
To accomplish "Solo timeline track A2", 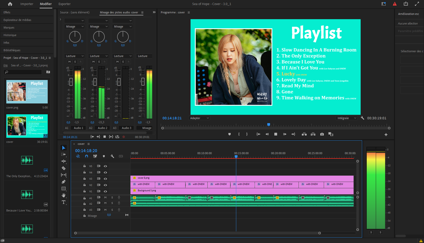I will 112,203.
